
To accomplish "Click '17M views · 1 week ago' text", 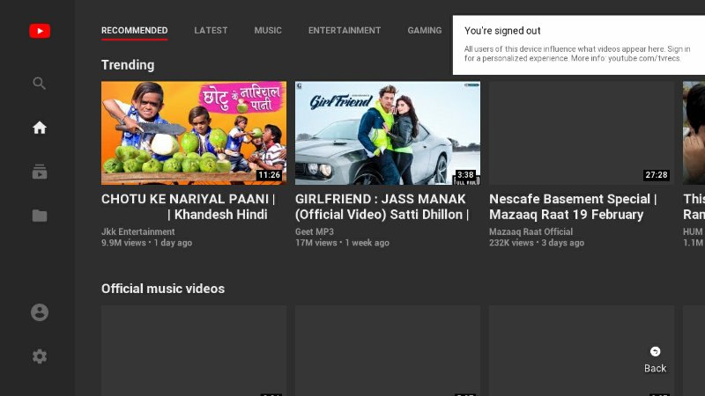I will pyautogui.click(x=342, y=243).
